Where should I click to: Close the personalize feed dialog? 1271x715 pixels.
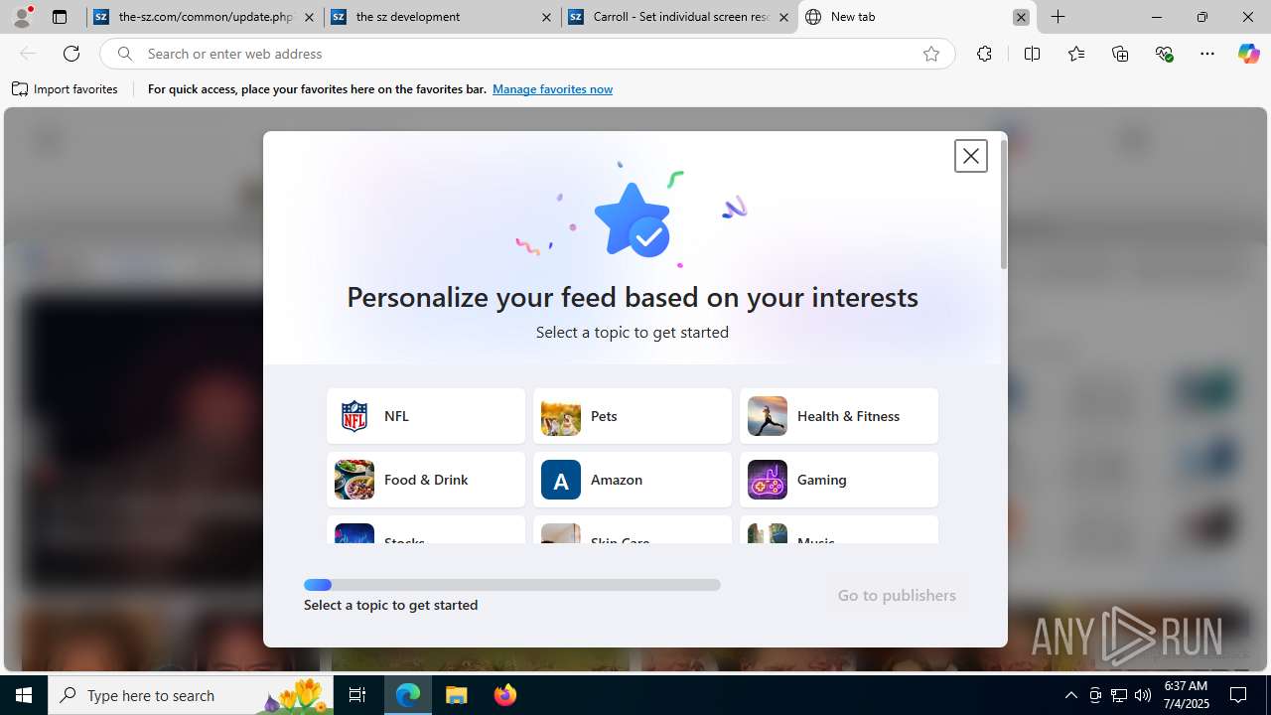pyautogui.click(x=970, y=156)
